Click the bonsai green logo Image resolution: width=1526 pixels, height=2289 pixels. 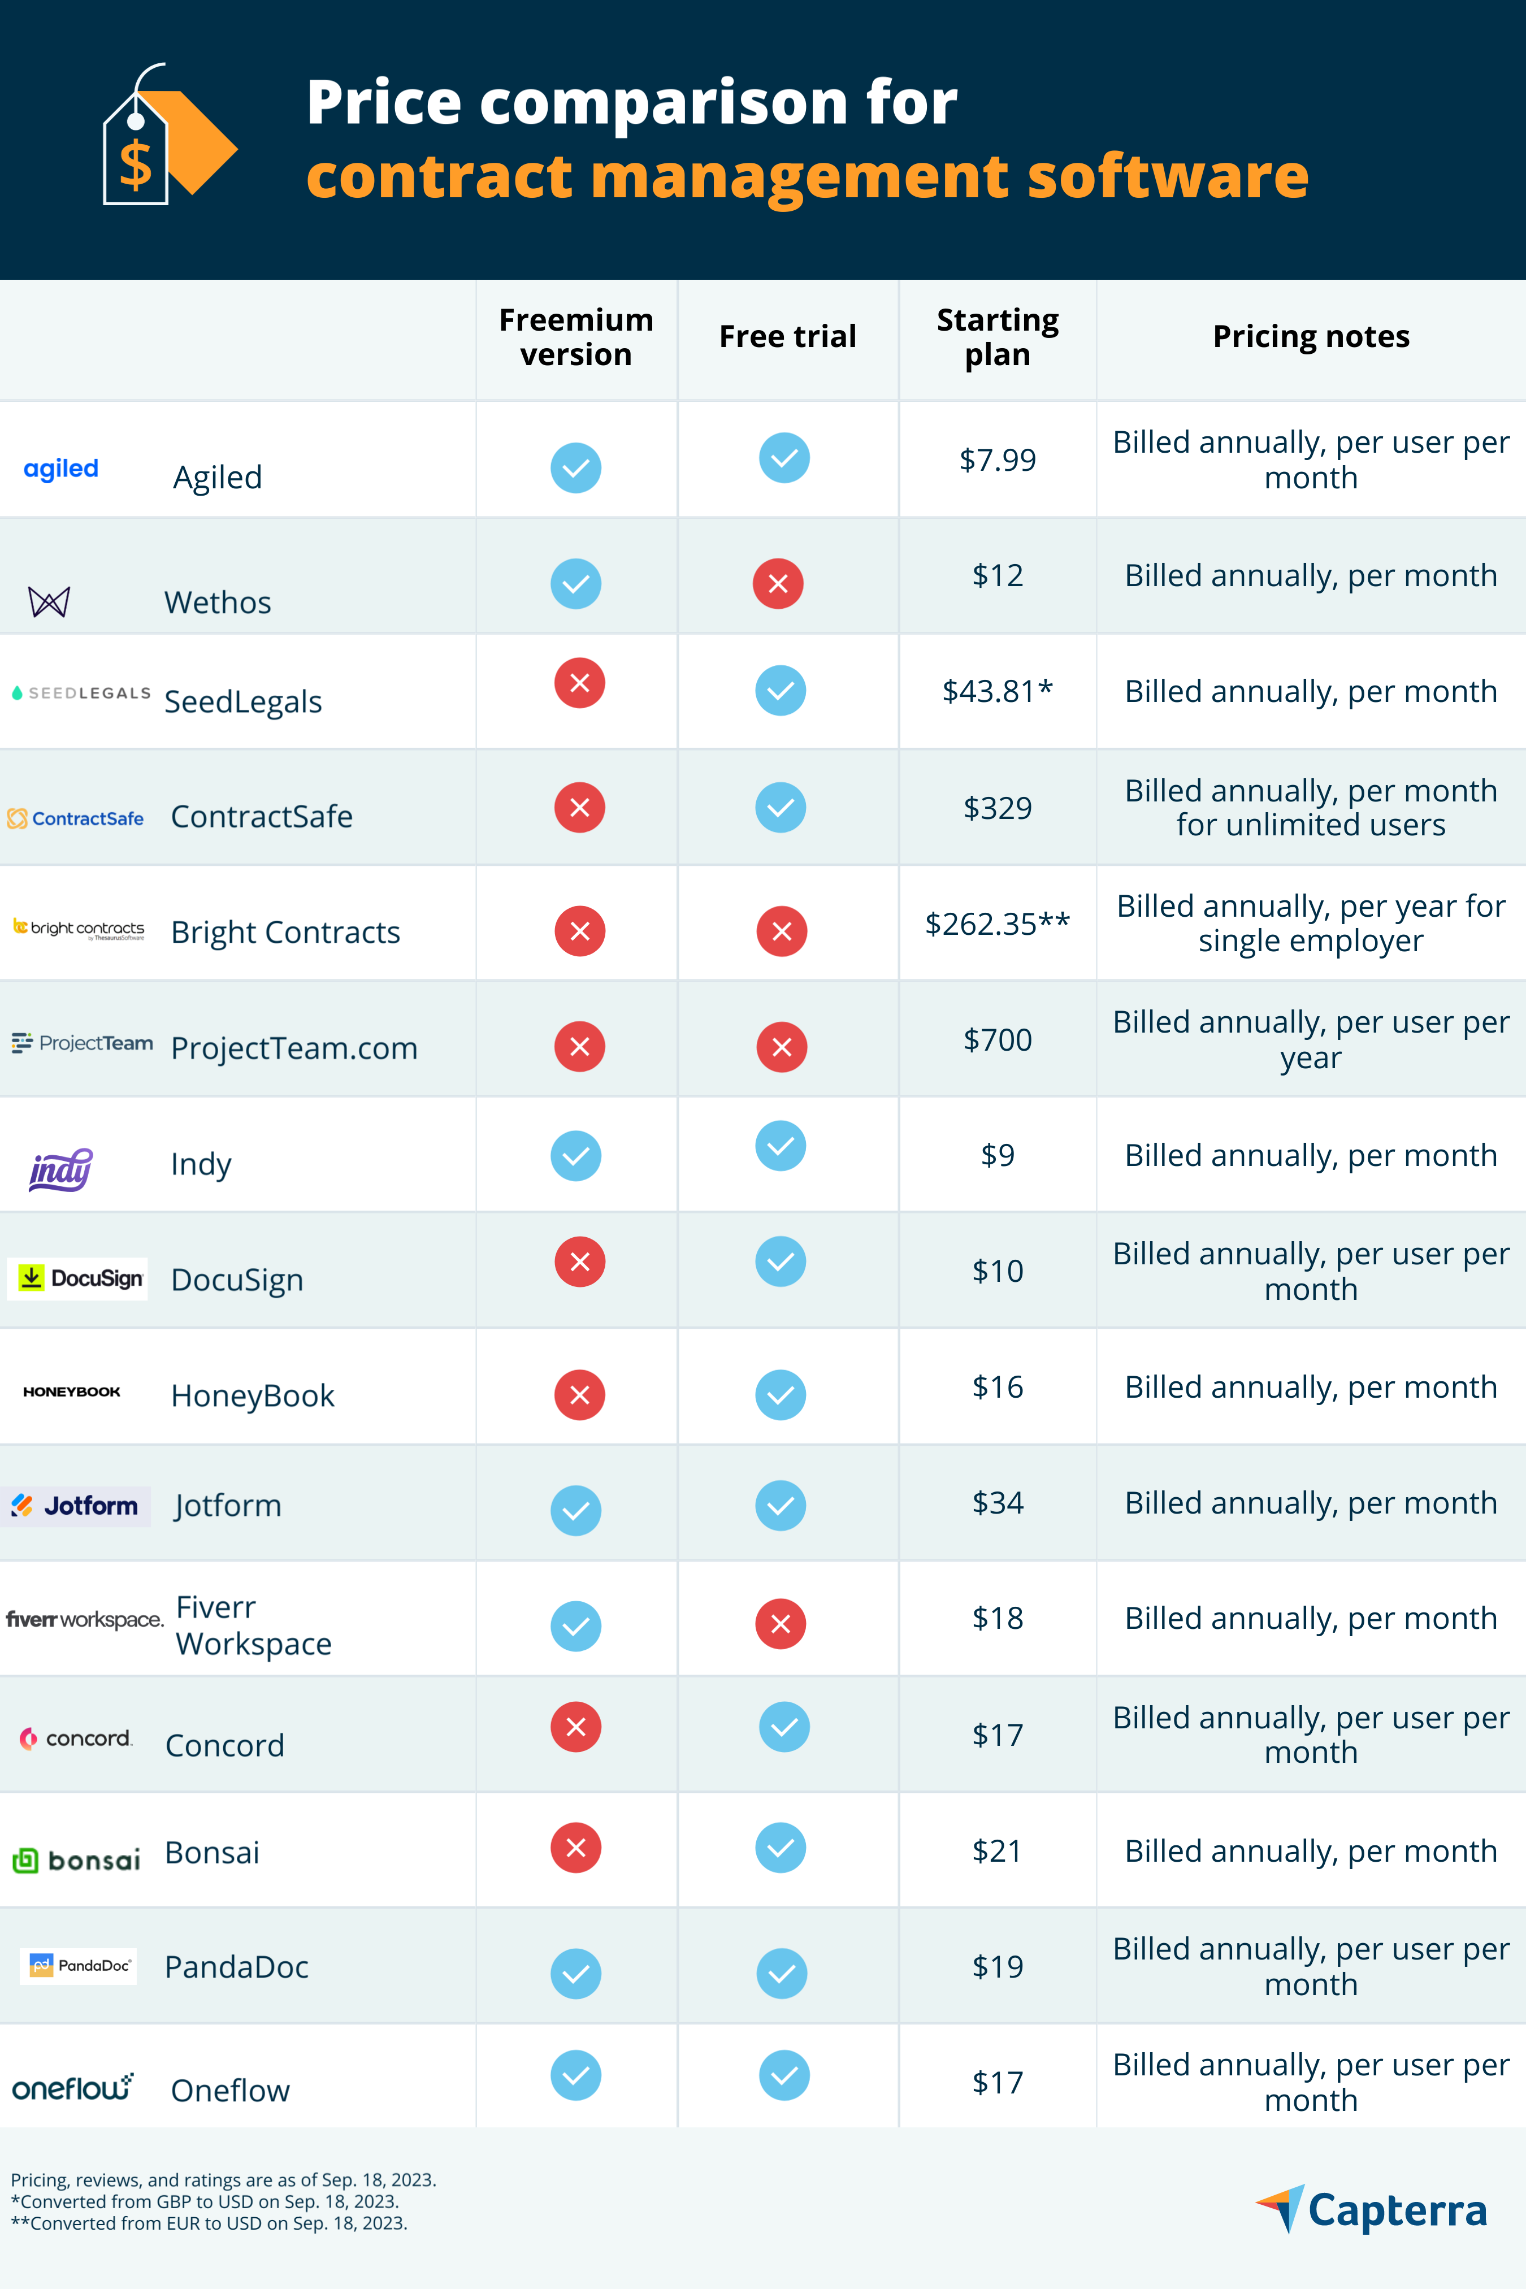[x=76, y=1861]
